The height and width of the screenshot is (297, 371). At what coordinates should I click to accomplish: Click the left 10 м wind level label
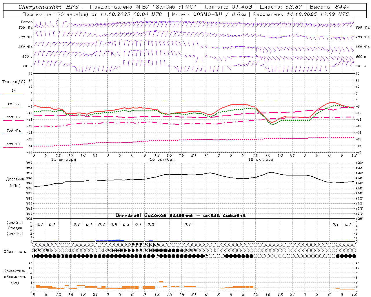click(28, 66)
